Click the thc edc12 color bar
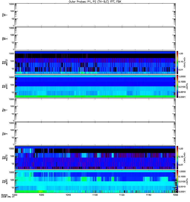Image resolution: width=190 pixels, height=202 pixels. [177, 158]
